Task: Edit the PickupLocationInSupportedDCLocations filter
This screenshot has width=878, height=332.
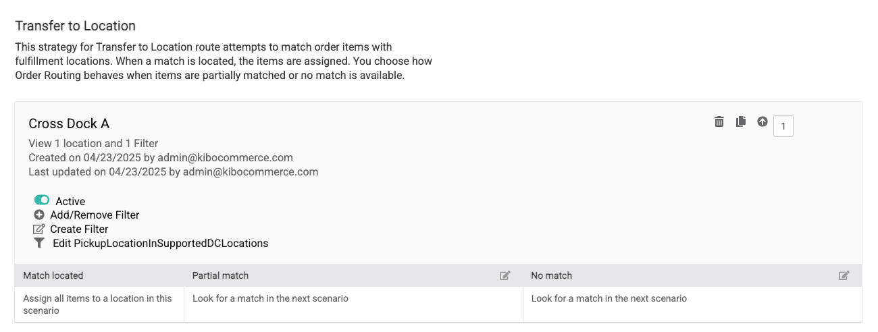Action: coord(160,243)
